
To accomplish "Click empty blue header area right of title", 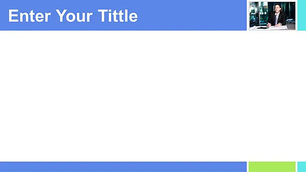I will coord(191,16).
